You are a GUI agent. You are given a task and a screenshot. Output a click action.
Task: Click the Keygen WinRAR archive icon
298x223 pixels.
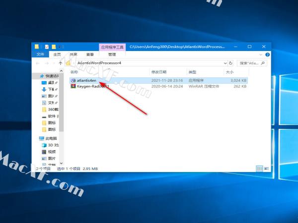73,86
